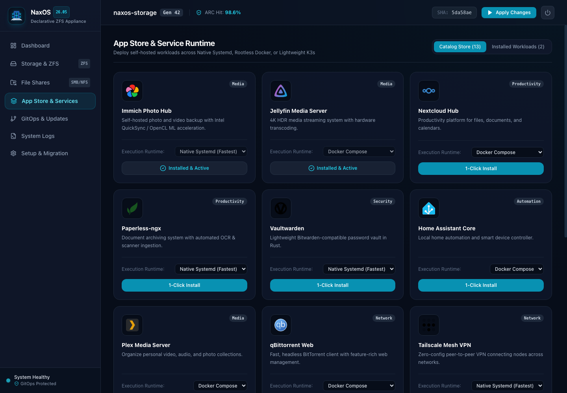Click the Tailscale Mesh VPN app icon
This screenshot has height=393, width=567.
(429, 325)
